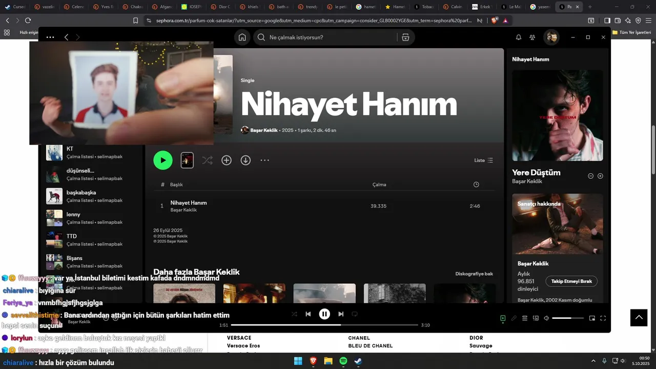Screen dimensions: 656x369
Task: Open Başar Keklik artist link under album title
Action: [x=264, y=130]
